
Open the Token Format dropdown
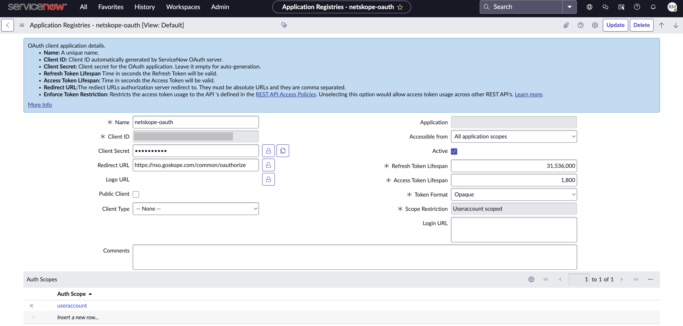click(514, 194)
